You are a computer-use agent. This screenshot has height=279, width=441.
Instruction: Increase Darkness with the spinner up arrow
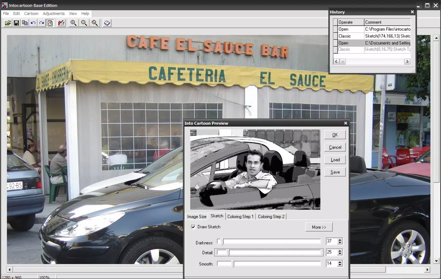coord(340,240)
